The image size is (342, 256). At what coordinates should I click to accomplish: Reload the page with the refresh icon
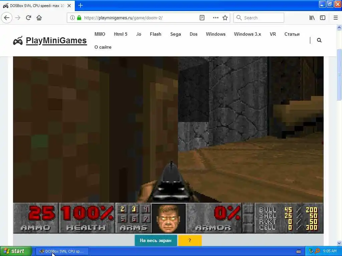pos(28,18)
